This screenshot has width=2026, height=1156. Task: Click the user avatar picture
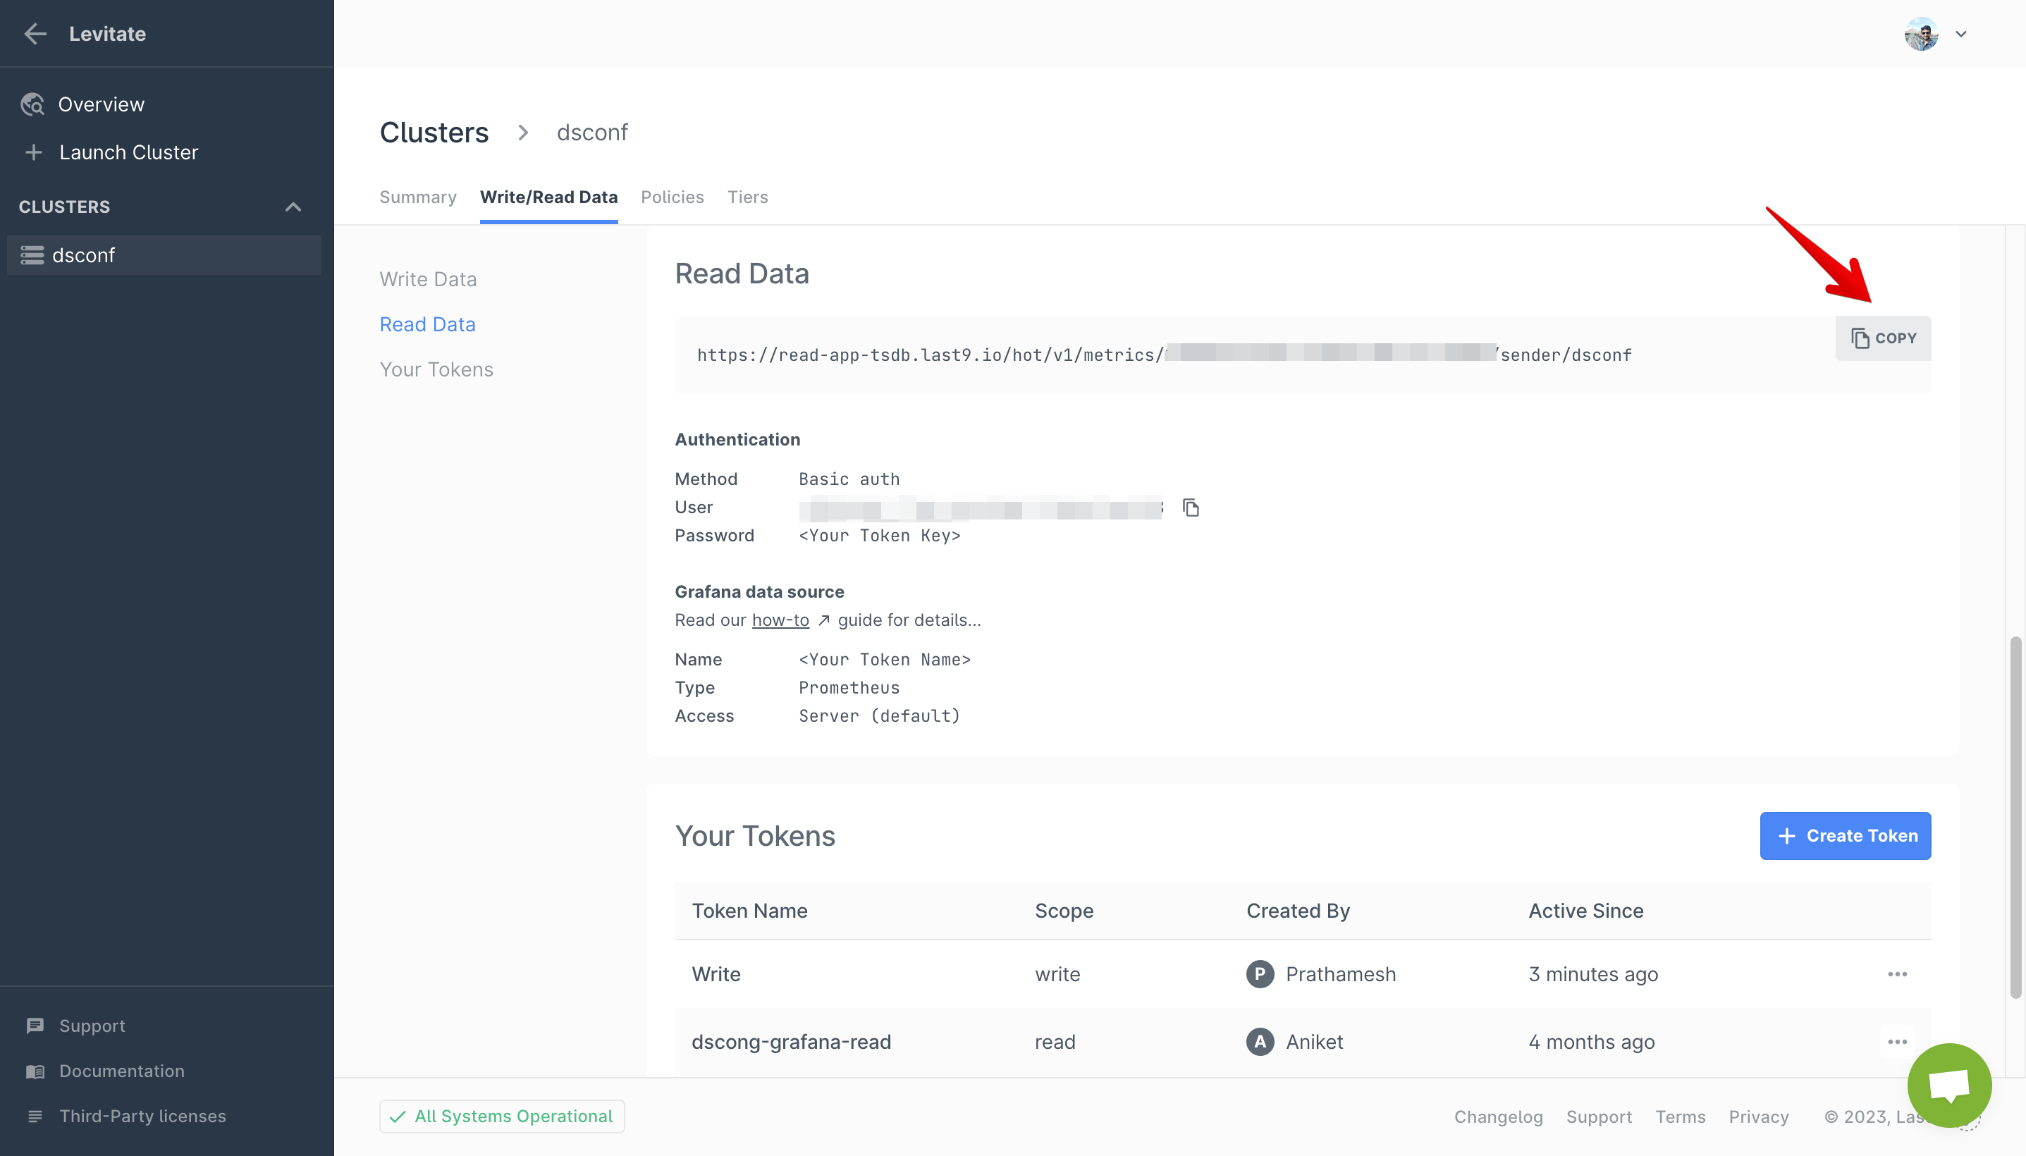click(1920, 34)
